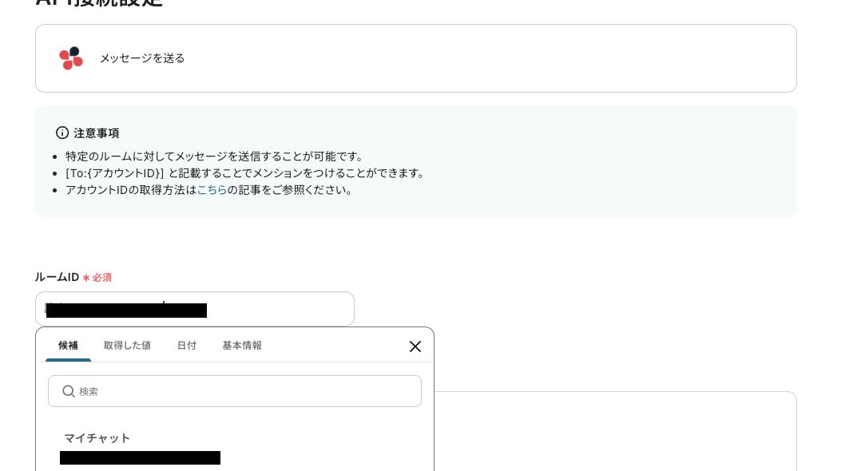Select the メッセージを送る action card
Viewport: 845px width, 471px height.
(x=415, y=58)
